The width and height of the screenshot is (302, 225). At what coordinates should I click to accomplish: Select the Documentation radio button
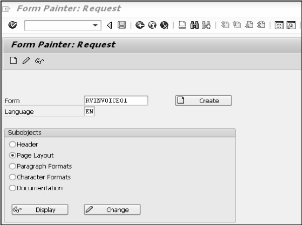click(12, 188)
